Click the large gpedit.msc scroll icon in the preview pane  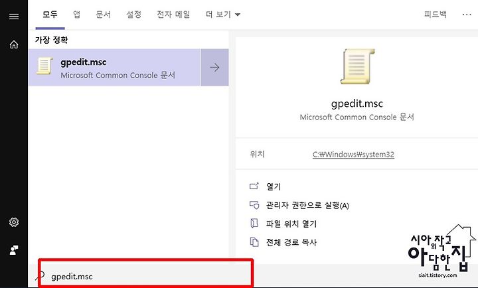357,66
